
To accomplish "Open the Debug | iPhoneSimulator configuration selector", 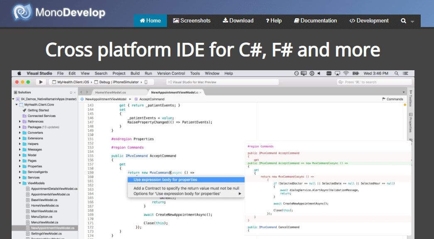I will (118, 82).
